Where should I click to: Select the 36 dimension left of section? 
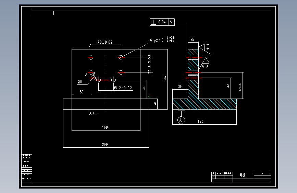(x=180, y=87)
